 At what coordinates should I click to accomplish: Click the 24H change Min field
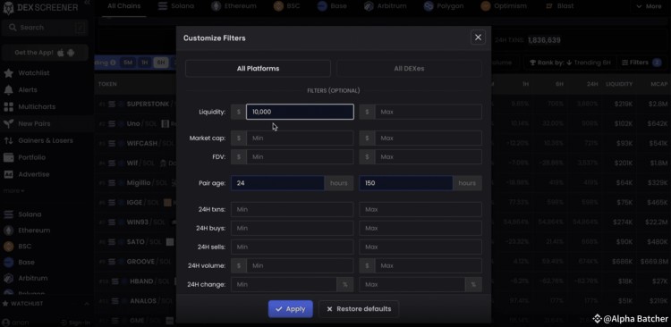[x=284, y=284]
